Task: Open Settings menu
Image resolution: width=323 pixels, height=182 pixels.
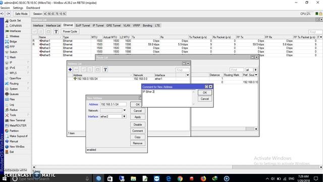Action: 18,8
